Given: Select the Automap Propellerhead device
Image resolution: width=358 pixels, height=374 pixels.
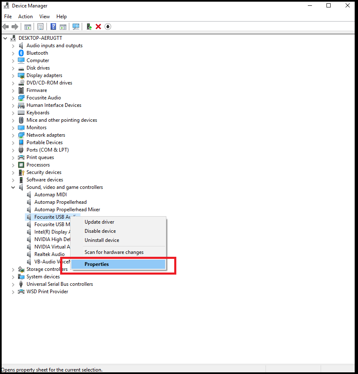Looking at the screenshot, I should pyautogui.click(x=61, y=202).
